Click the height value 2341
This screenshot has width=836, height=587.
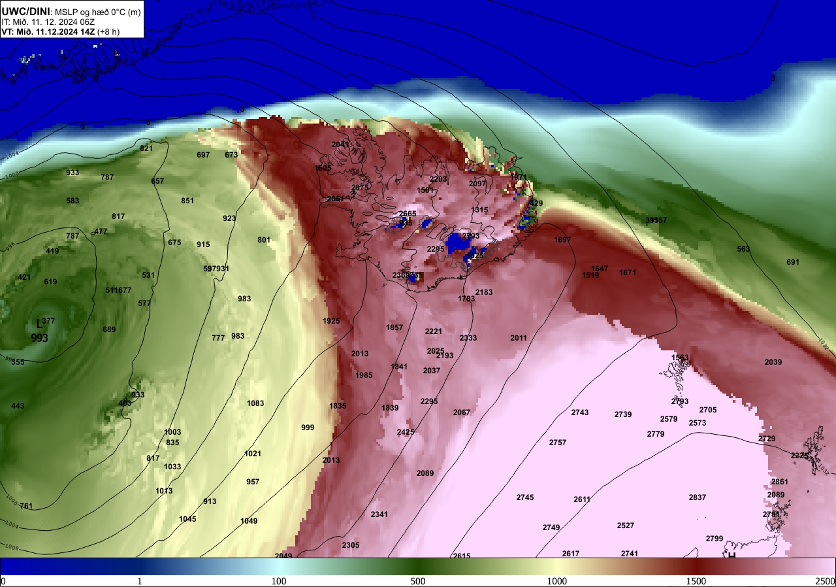pyautogui.click(x=379, y=514)
